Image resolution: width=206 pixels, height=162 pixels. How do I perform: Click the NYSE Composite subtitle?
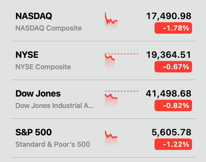43,67
